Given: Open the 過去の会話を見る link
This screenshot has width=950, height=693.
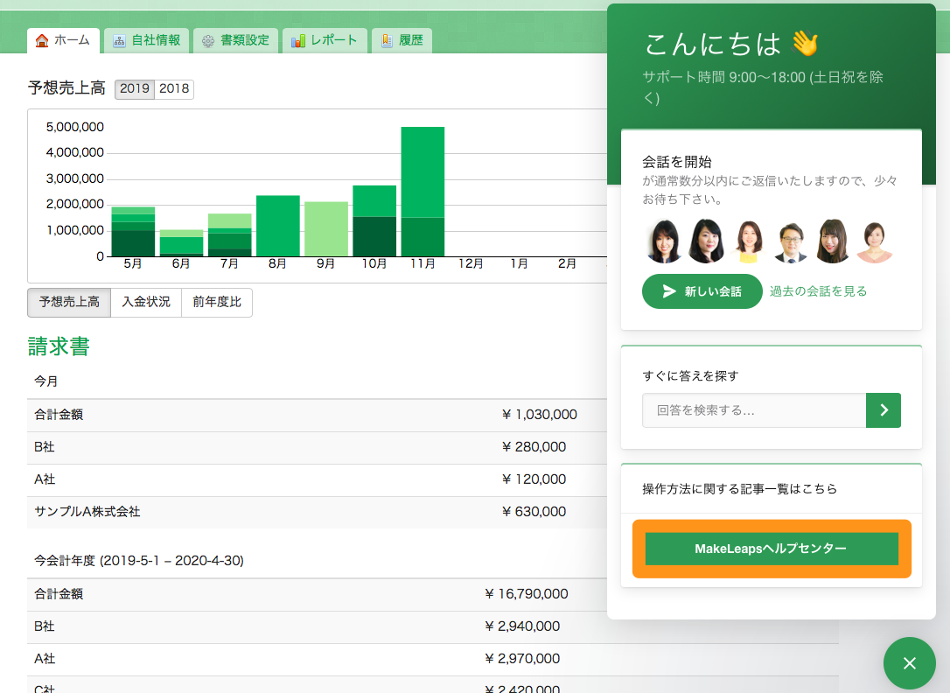Looking at the screenshot, I should [818, 291].
